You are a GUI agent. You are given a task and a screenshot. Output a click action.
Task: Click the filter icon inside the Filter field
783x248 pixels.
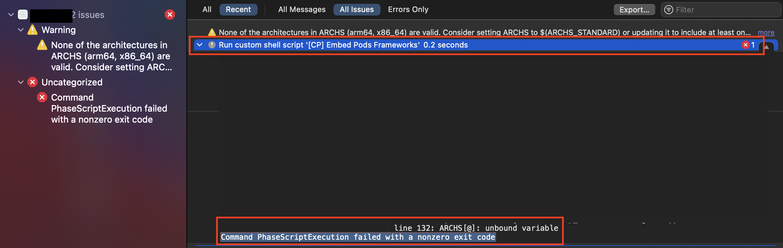(x=668, y=10)
